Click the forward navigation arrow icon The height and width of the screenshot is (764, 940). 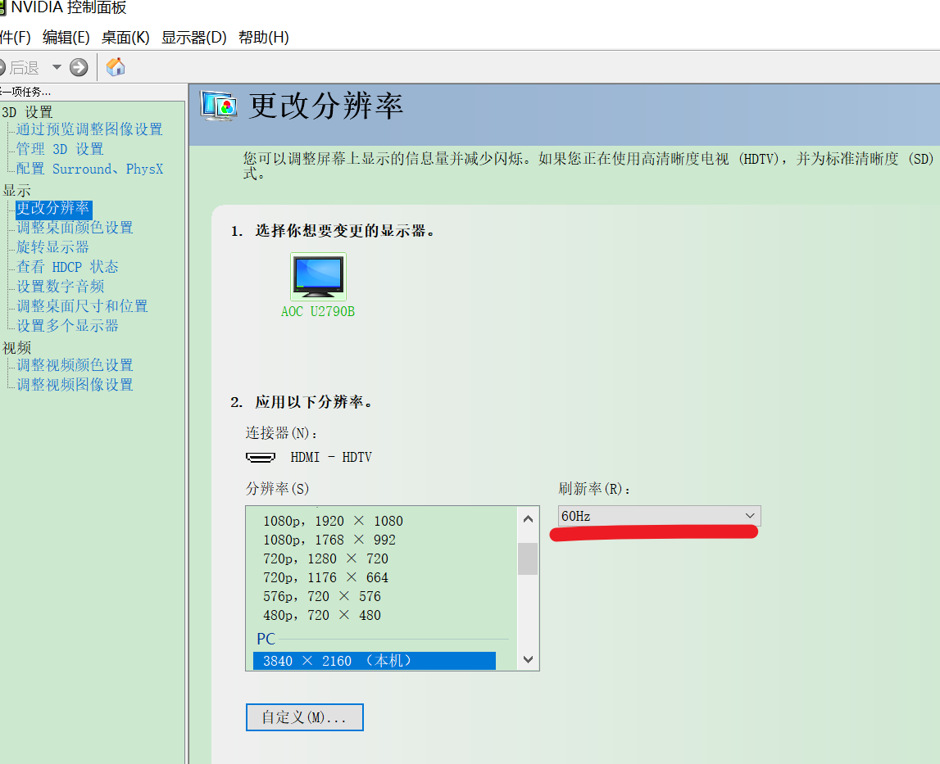(x=79, y=67)
